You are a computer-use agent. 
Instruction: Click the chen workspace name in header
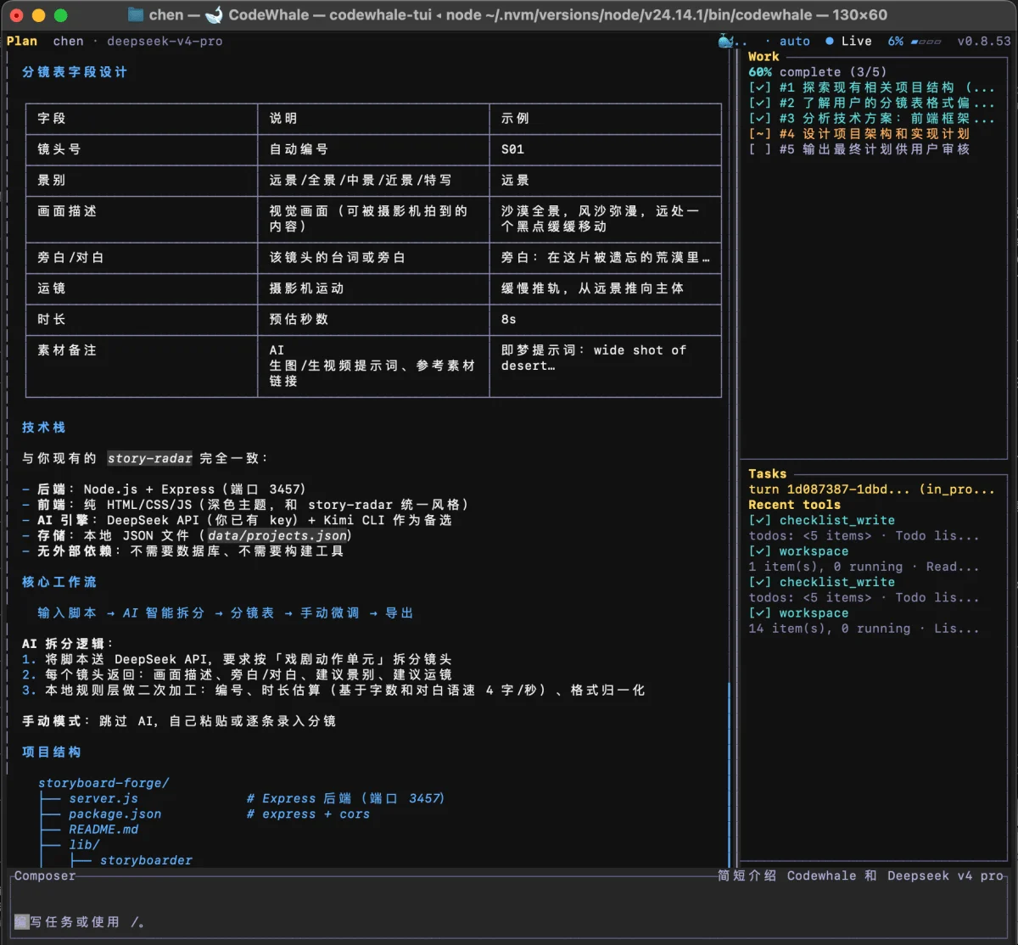coord(69,41)
